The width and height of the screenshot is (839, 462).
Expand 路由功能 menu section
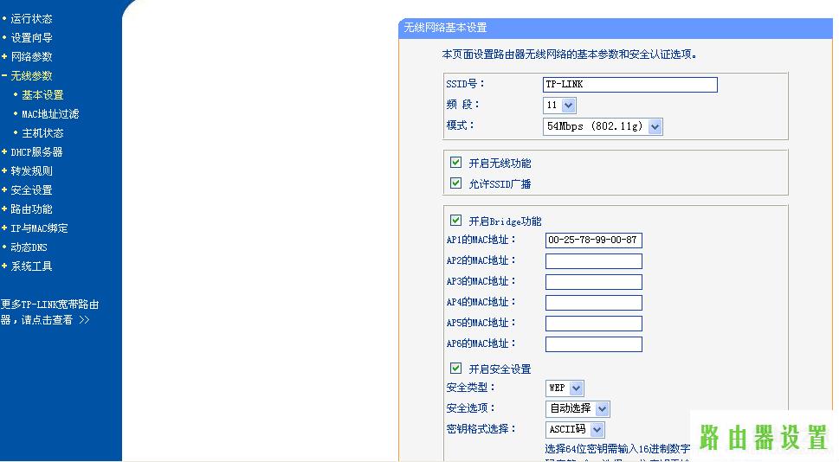coord(31,209)
